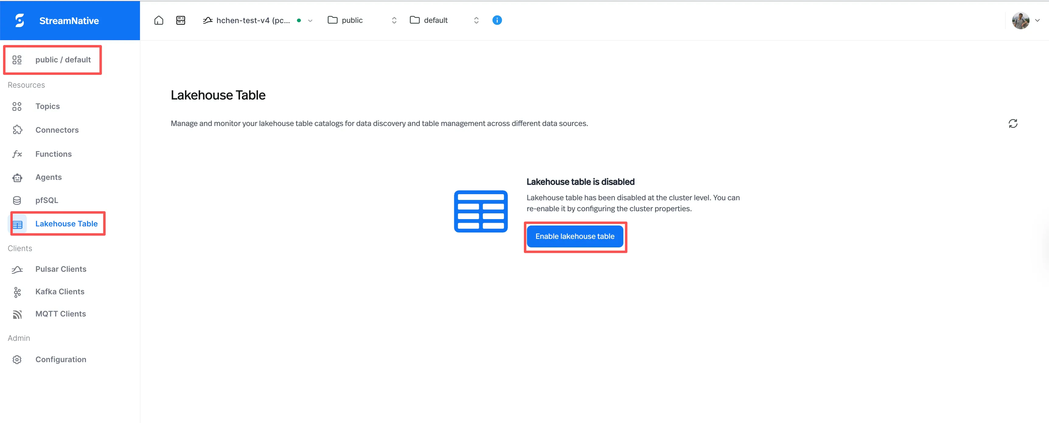Image resolution: width=1049 pixels, height=423 pixels.
Task: Click the pfSQL database icon
Action: pyautogui.click(x=17, y=201)
